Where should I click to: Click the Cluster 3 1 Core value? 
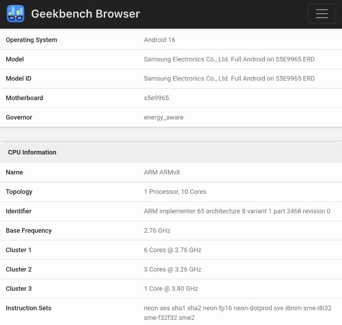(171, 289)
